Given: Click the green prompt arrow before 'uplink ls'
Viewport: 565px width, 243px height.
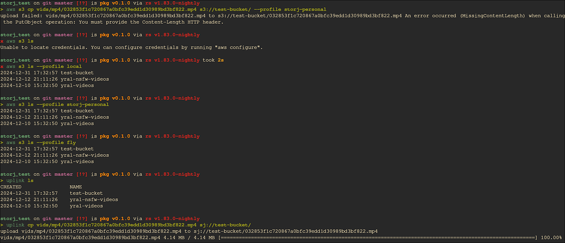Looking at the screenshot, I should coord(2,181).
